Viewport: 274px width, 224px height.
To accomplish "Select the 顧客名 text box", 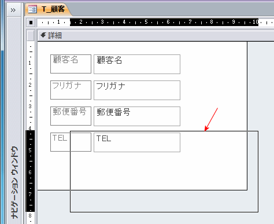I will point(137,64).
